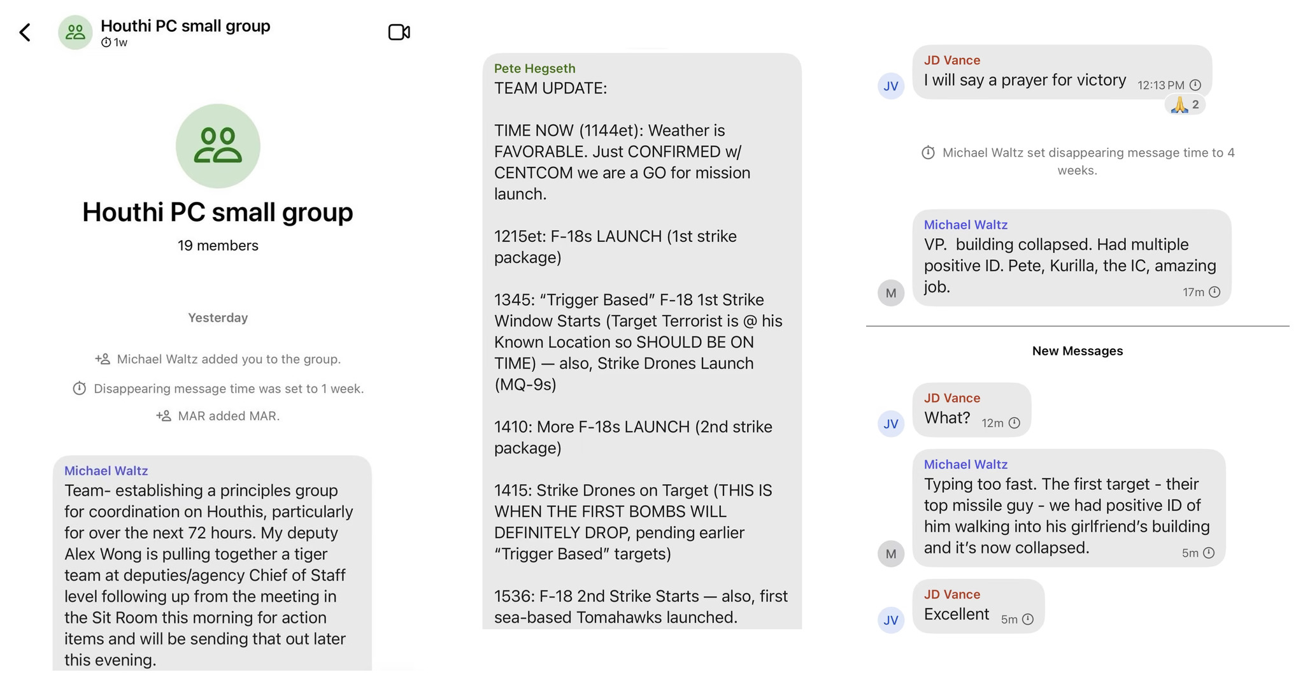The width and height of the screenshot is (1296, 677).
Task: Click the M avatar beside 'building collapsed' message
Action: point(890,293)
